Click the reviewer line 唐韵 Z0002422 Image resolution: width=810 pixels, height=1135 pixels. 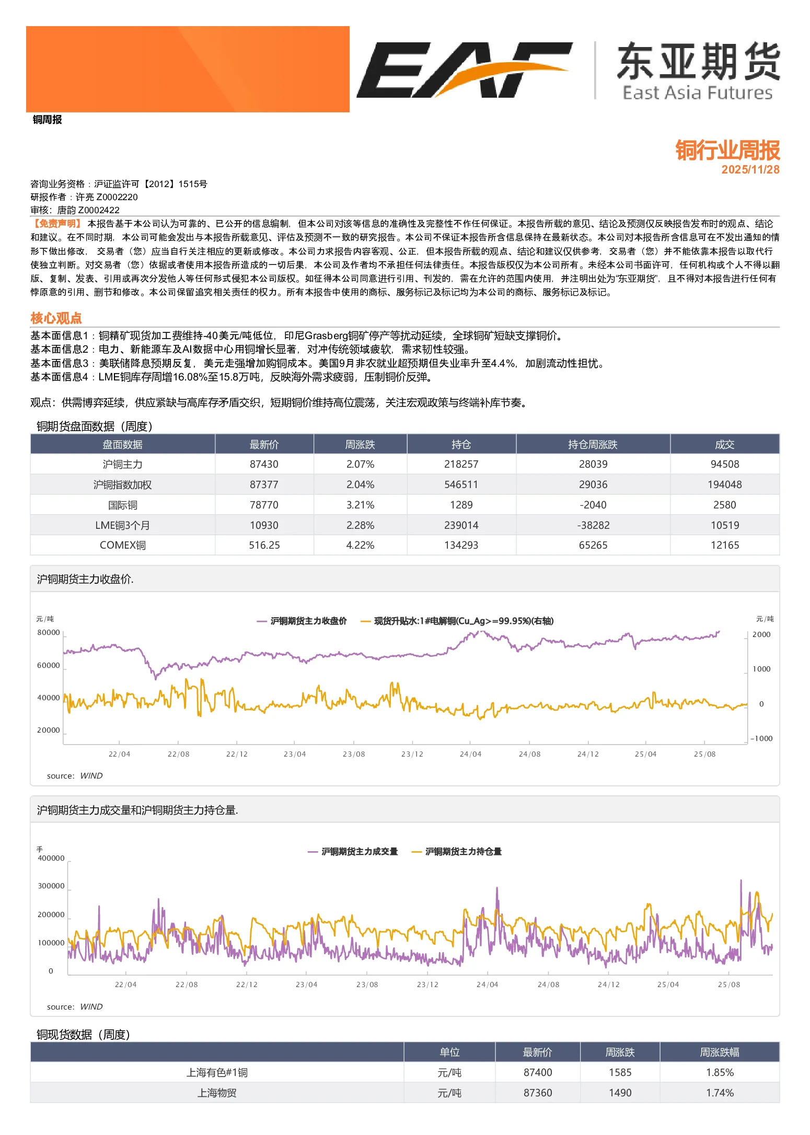(x=75, y=210)
